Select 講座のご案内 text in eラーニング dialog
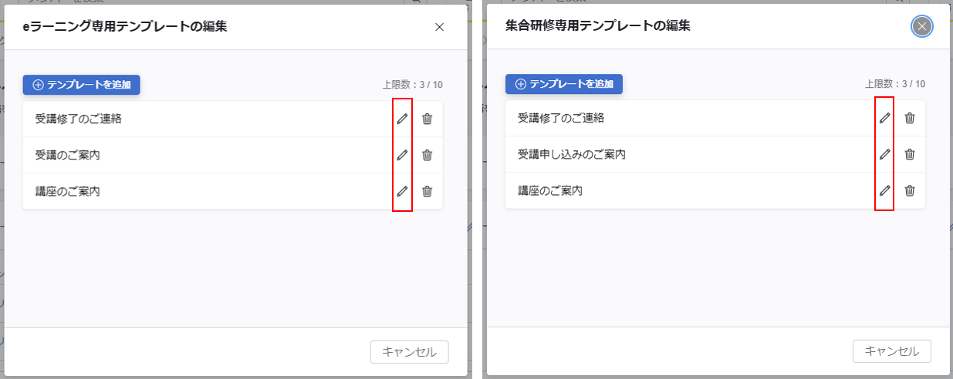Screen dimensions: 953x379 click(67, 191)
